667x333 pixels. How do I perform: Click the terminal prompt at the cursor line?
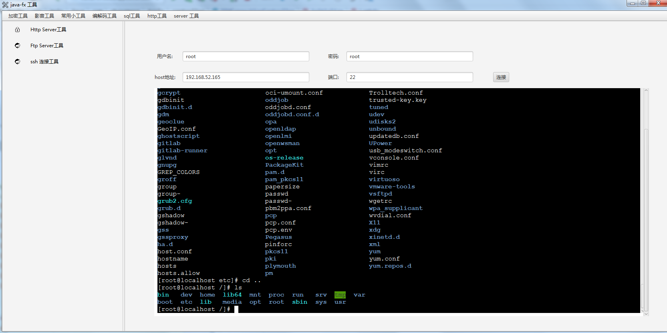[x=236, y=309]
